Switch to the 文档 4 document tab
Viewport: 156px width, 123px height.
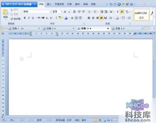128,28
